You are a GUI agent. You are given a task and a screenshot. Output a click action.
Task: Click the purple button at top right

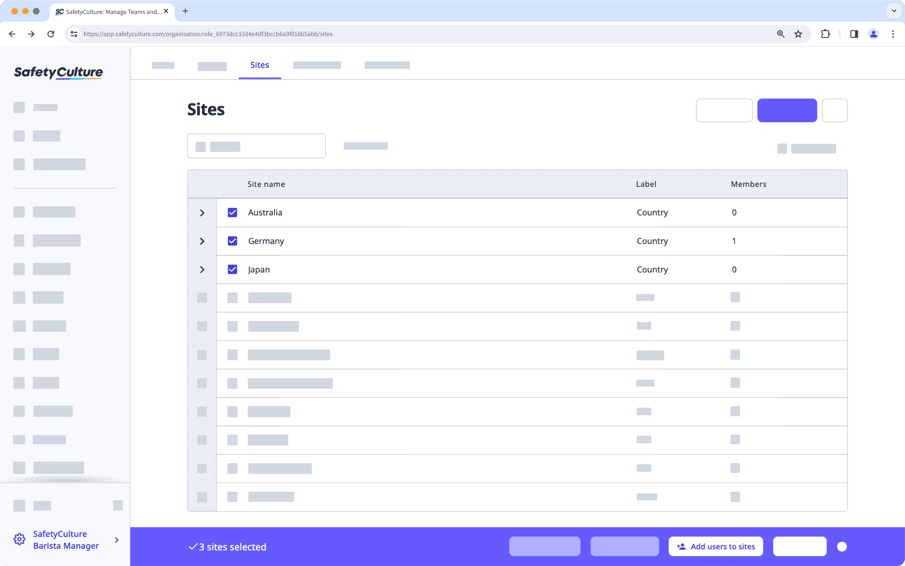(787, 110)
